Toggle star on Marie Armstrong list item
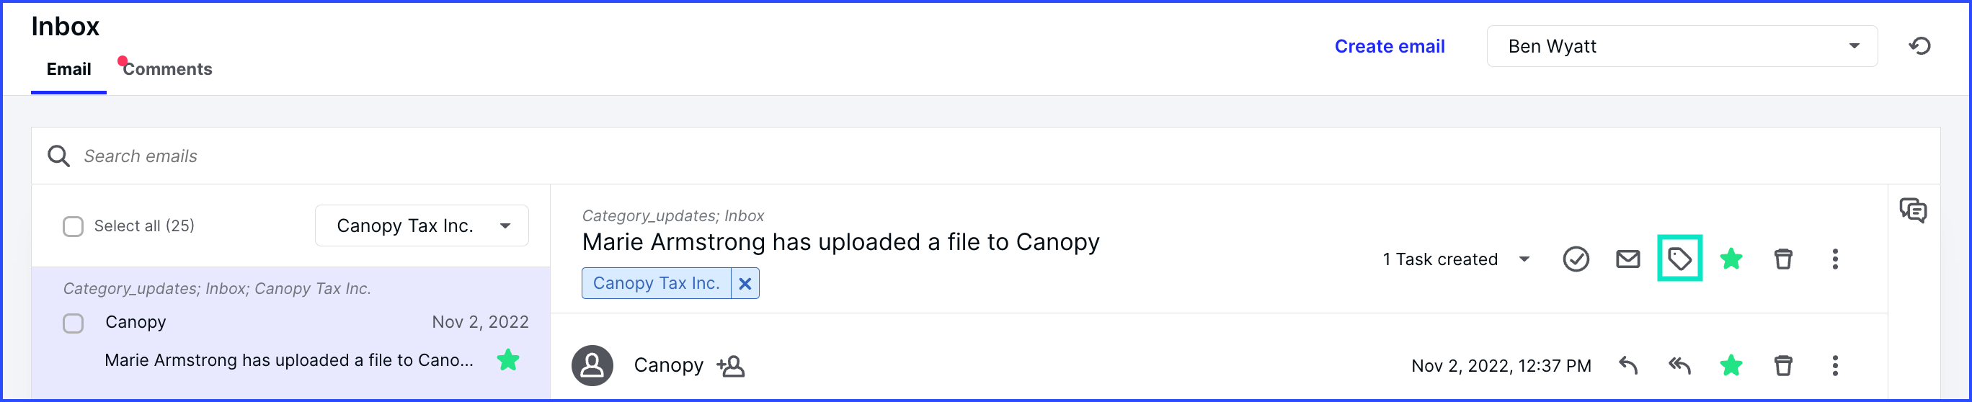 507,359
